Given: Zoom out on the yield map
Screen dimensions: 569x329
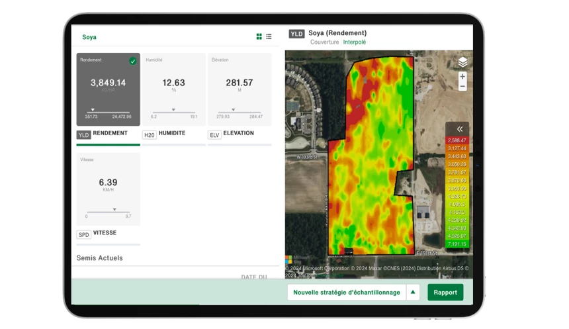Looking at the screenshot, I should pyautogui.click(x=462, y=87).
